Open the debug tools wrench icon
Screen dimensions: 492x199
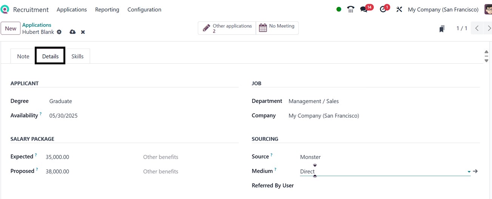(399, 9)
